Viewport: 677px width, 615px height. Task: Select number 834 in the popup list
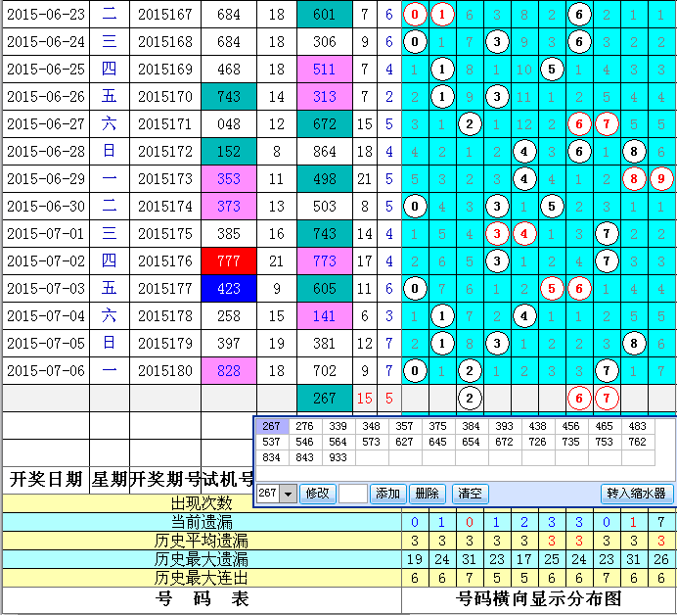(272, 457)
